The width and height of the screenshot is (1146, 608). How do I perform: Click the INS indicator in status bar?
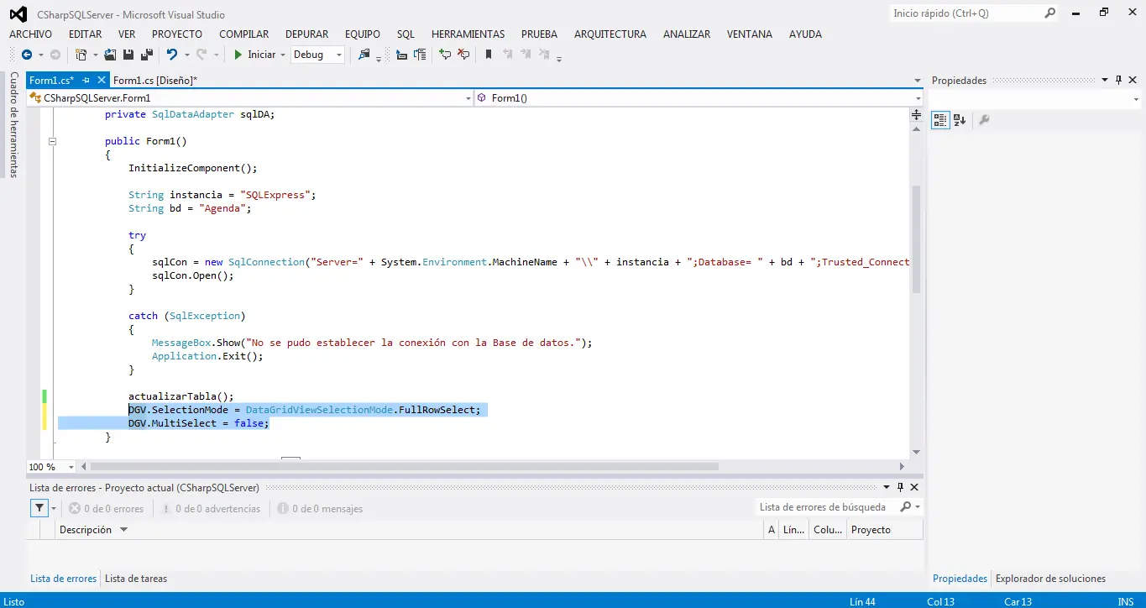point(1125,601)
